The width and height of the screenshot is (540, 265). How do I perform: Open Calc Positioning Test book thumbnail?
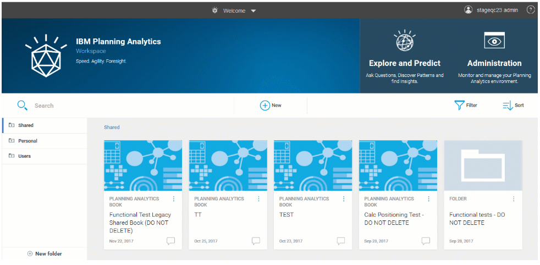398,165
